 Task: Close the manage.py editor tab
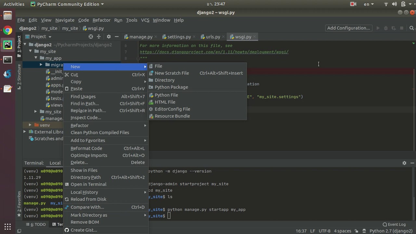click(156, 37)
